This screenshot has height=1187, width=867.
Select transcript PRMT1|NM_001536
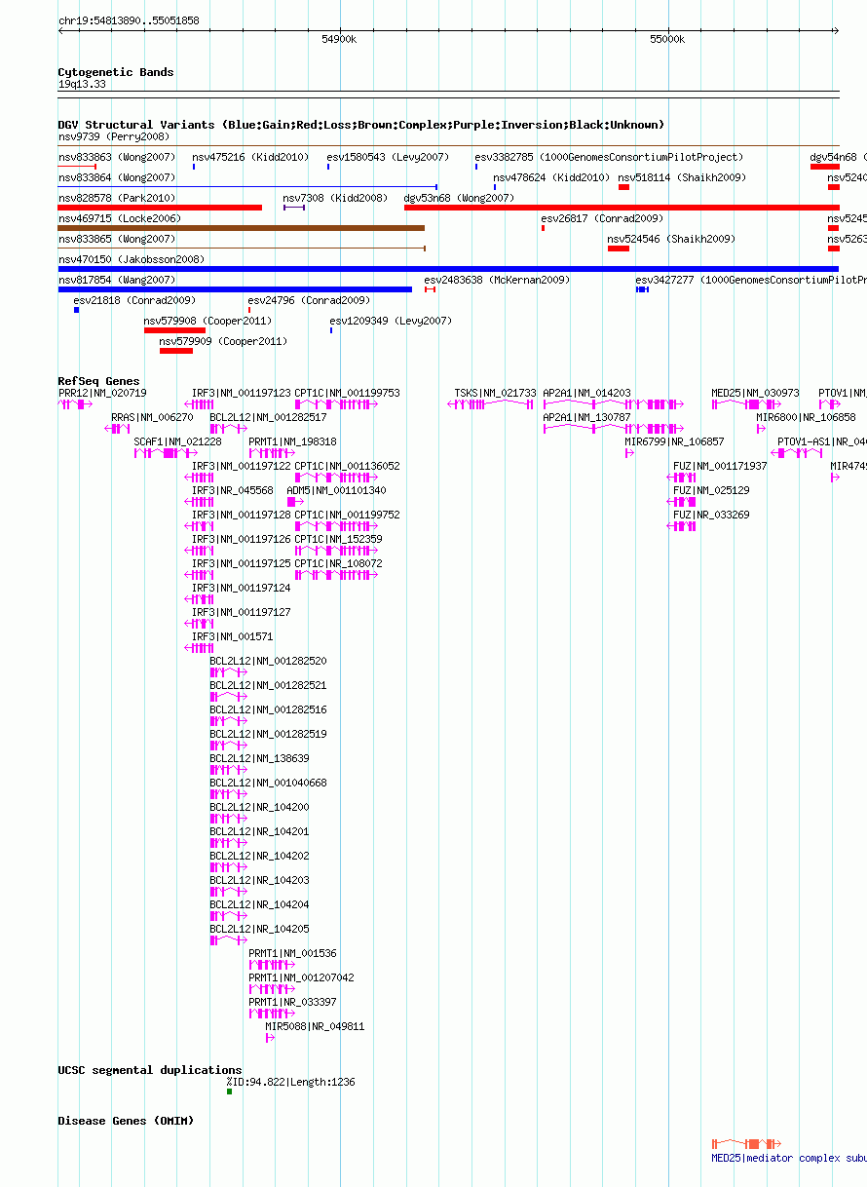pyautogui.click(x=292, y=953)
